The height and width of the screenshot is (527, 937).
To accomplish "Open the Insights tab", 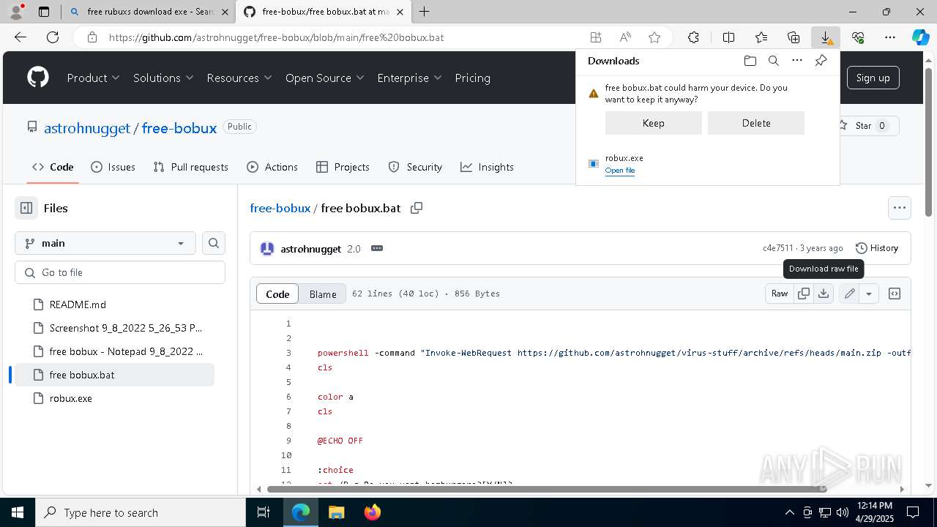I will pos(487,167).
